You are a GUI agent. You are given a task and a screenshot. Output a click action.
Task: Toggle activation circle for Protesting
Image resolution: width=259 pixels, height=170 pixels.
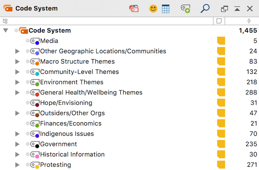tap(28, 165)
